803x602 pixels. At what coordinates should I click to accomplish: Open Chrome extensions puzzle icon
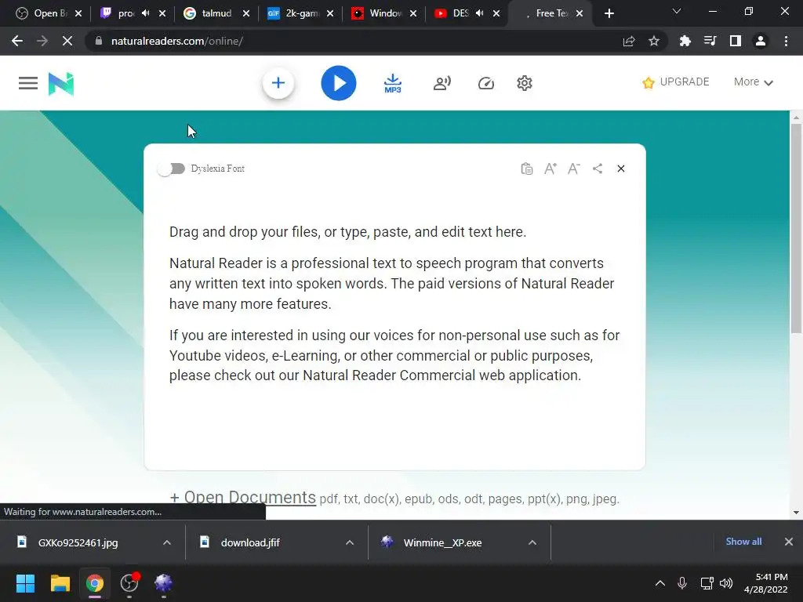point(685,41)
